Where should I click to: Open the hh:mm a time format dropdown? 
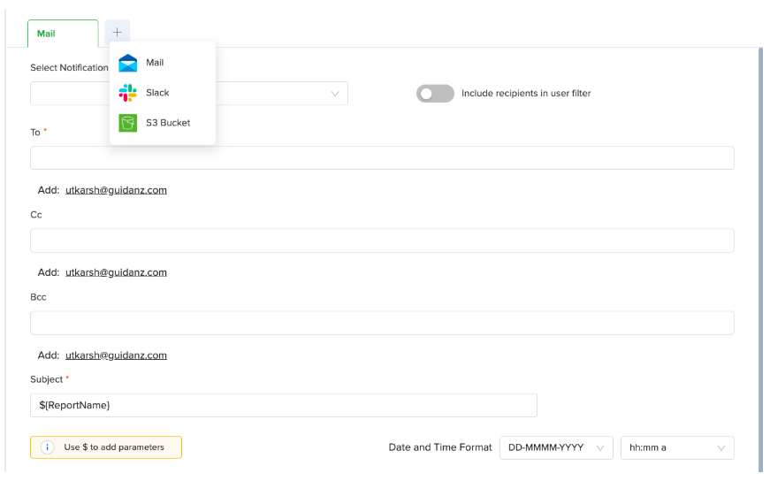tap(677, 447)
